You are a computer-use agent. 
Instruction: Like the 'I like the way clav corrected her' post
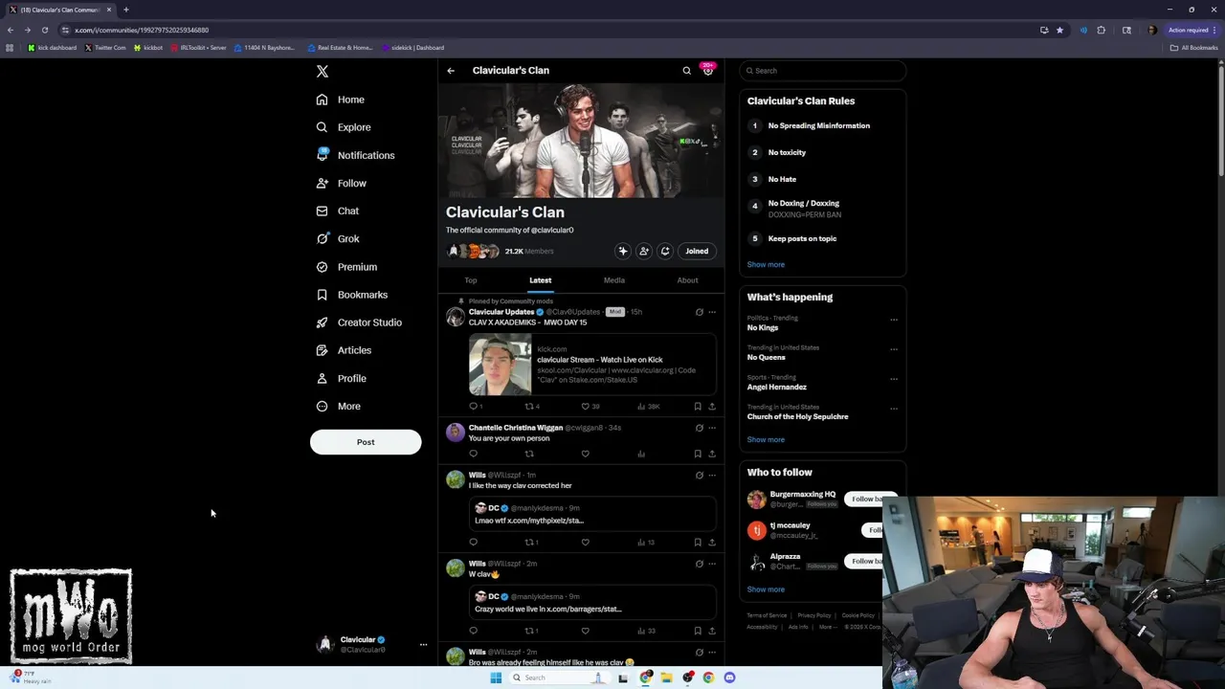pyautogui.click(x=585, y=543)
